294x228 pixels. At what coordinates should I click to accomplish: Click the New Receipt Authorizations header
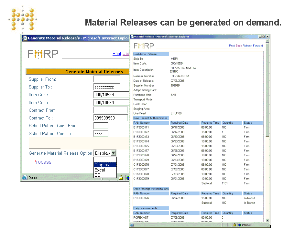click(x=151, y=118)
